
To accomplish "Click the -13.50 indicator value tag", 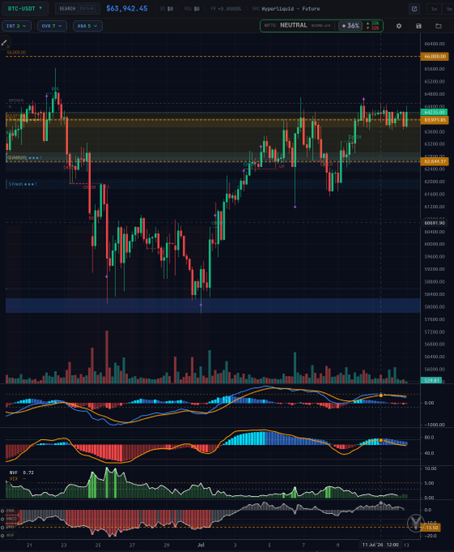I will [x=431, y=528].
